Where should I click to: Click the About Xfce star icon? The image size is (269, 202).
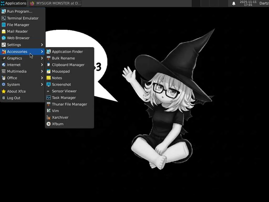point(4,91)
